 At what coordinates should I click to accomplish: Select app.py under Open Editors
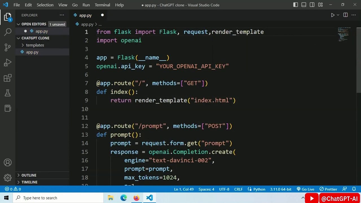tap(42, 31)
